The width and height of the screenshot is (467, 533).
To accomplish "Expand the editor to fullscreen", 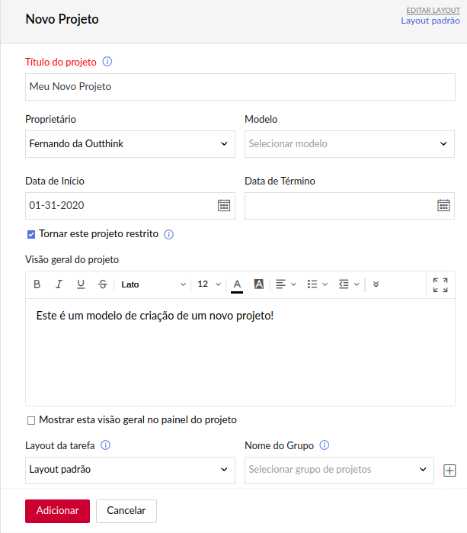I will tap(440, 285).
